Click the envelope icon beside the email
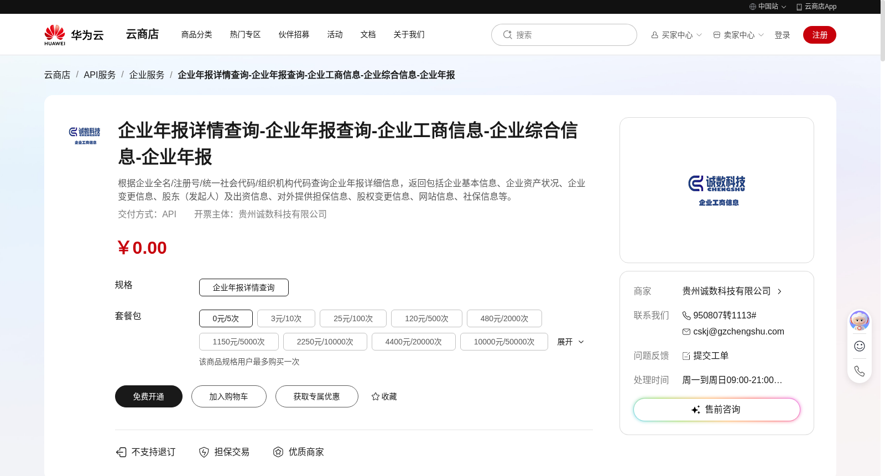885x476 pixels. click(x=686, y=332)
